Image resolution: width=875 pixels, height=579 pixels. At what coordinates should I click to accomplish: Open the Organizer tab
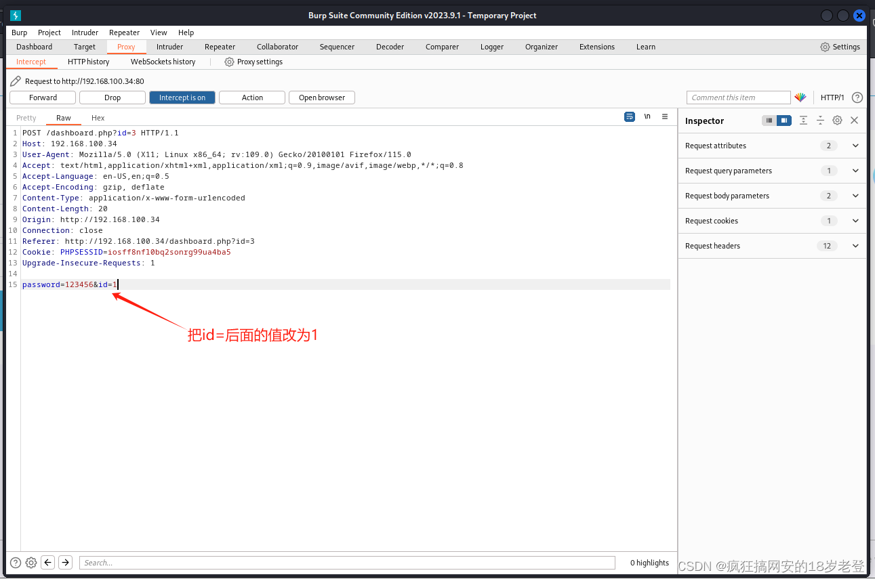(x=542, y=47)
